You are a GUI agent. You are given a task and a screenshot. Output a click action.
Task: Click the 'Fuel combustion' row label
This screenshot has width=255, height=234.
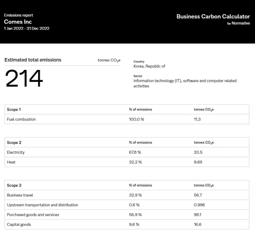pyautogui.click(x=21, y=119)
